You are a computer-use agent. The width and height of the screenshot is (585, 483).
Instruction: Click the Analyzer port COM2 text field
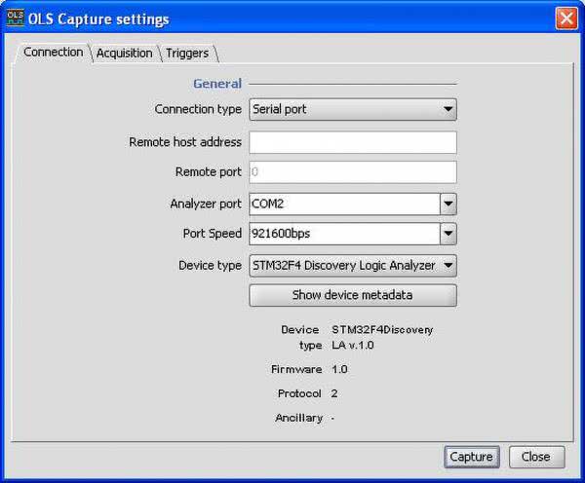coord(343,204)
